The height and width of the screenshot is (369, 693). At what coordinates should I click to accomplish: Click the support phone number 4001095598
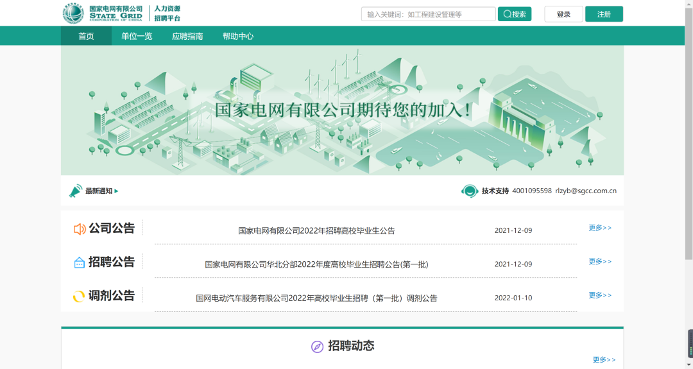532,191
